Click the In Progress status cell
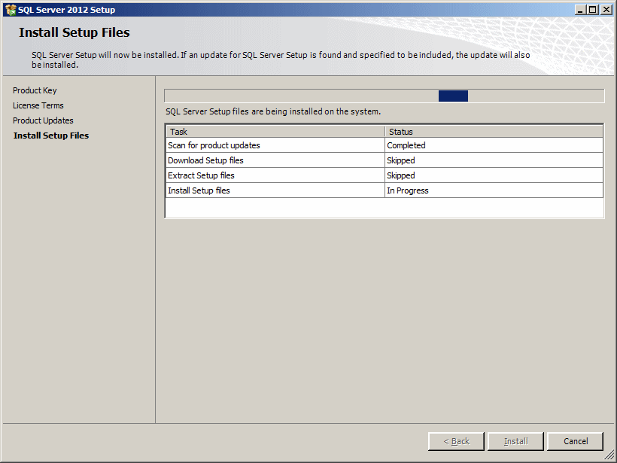The height and width of the screenshot is (463, 617). (494, 190)
